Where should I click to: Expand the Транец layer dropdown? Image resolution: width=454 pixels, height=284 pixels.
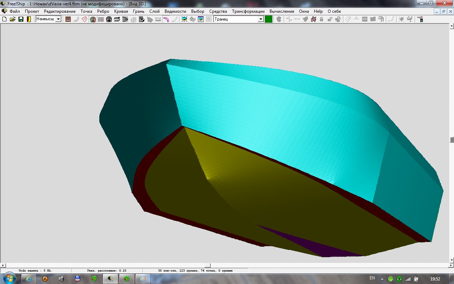pos(261,19)
